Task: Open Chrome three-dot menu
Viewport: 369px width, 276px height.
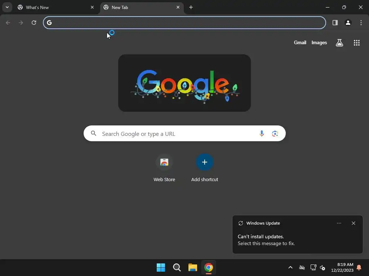Action: tap(361, 23)
